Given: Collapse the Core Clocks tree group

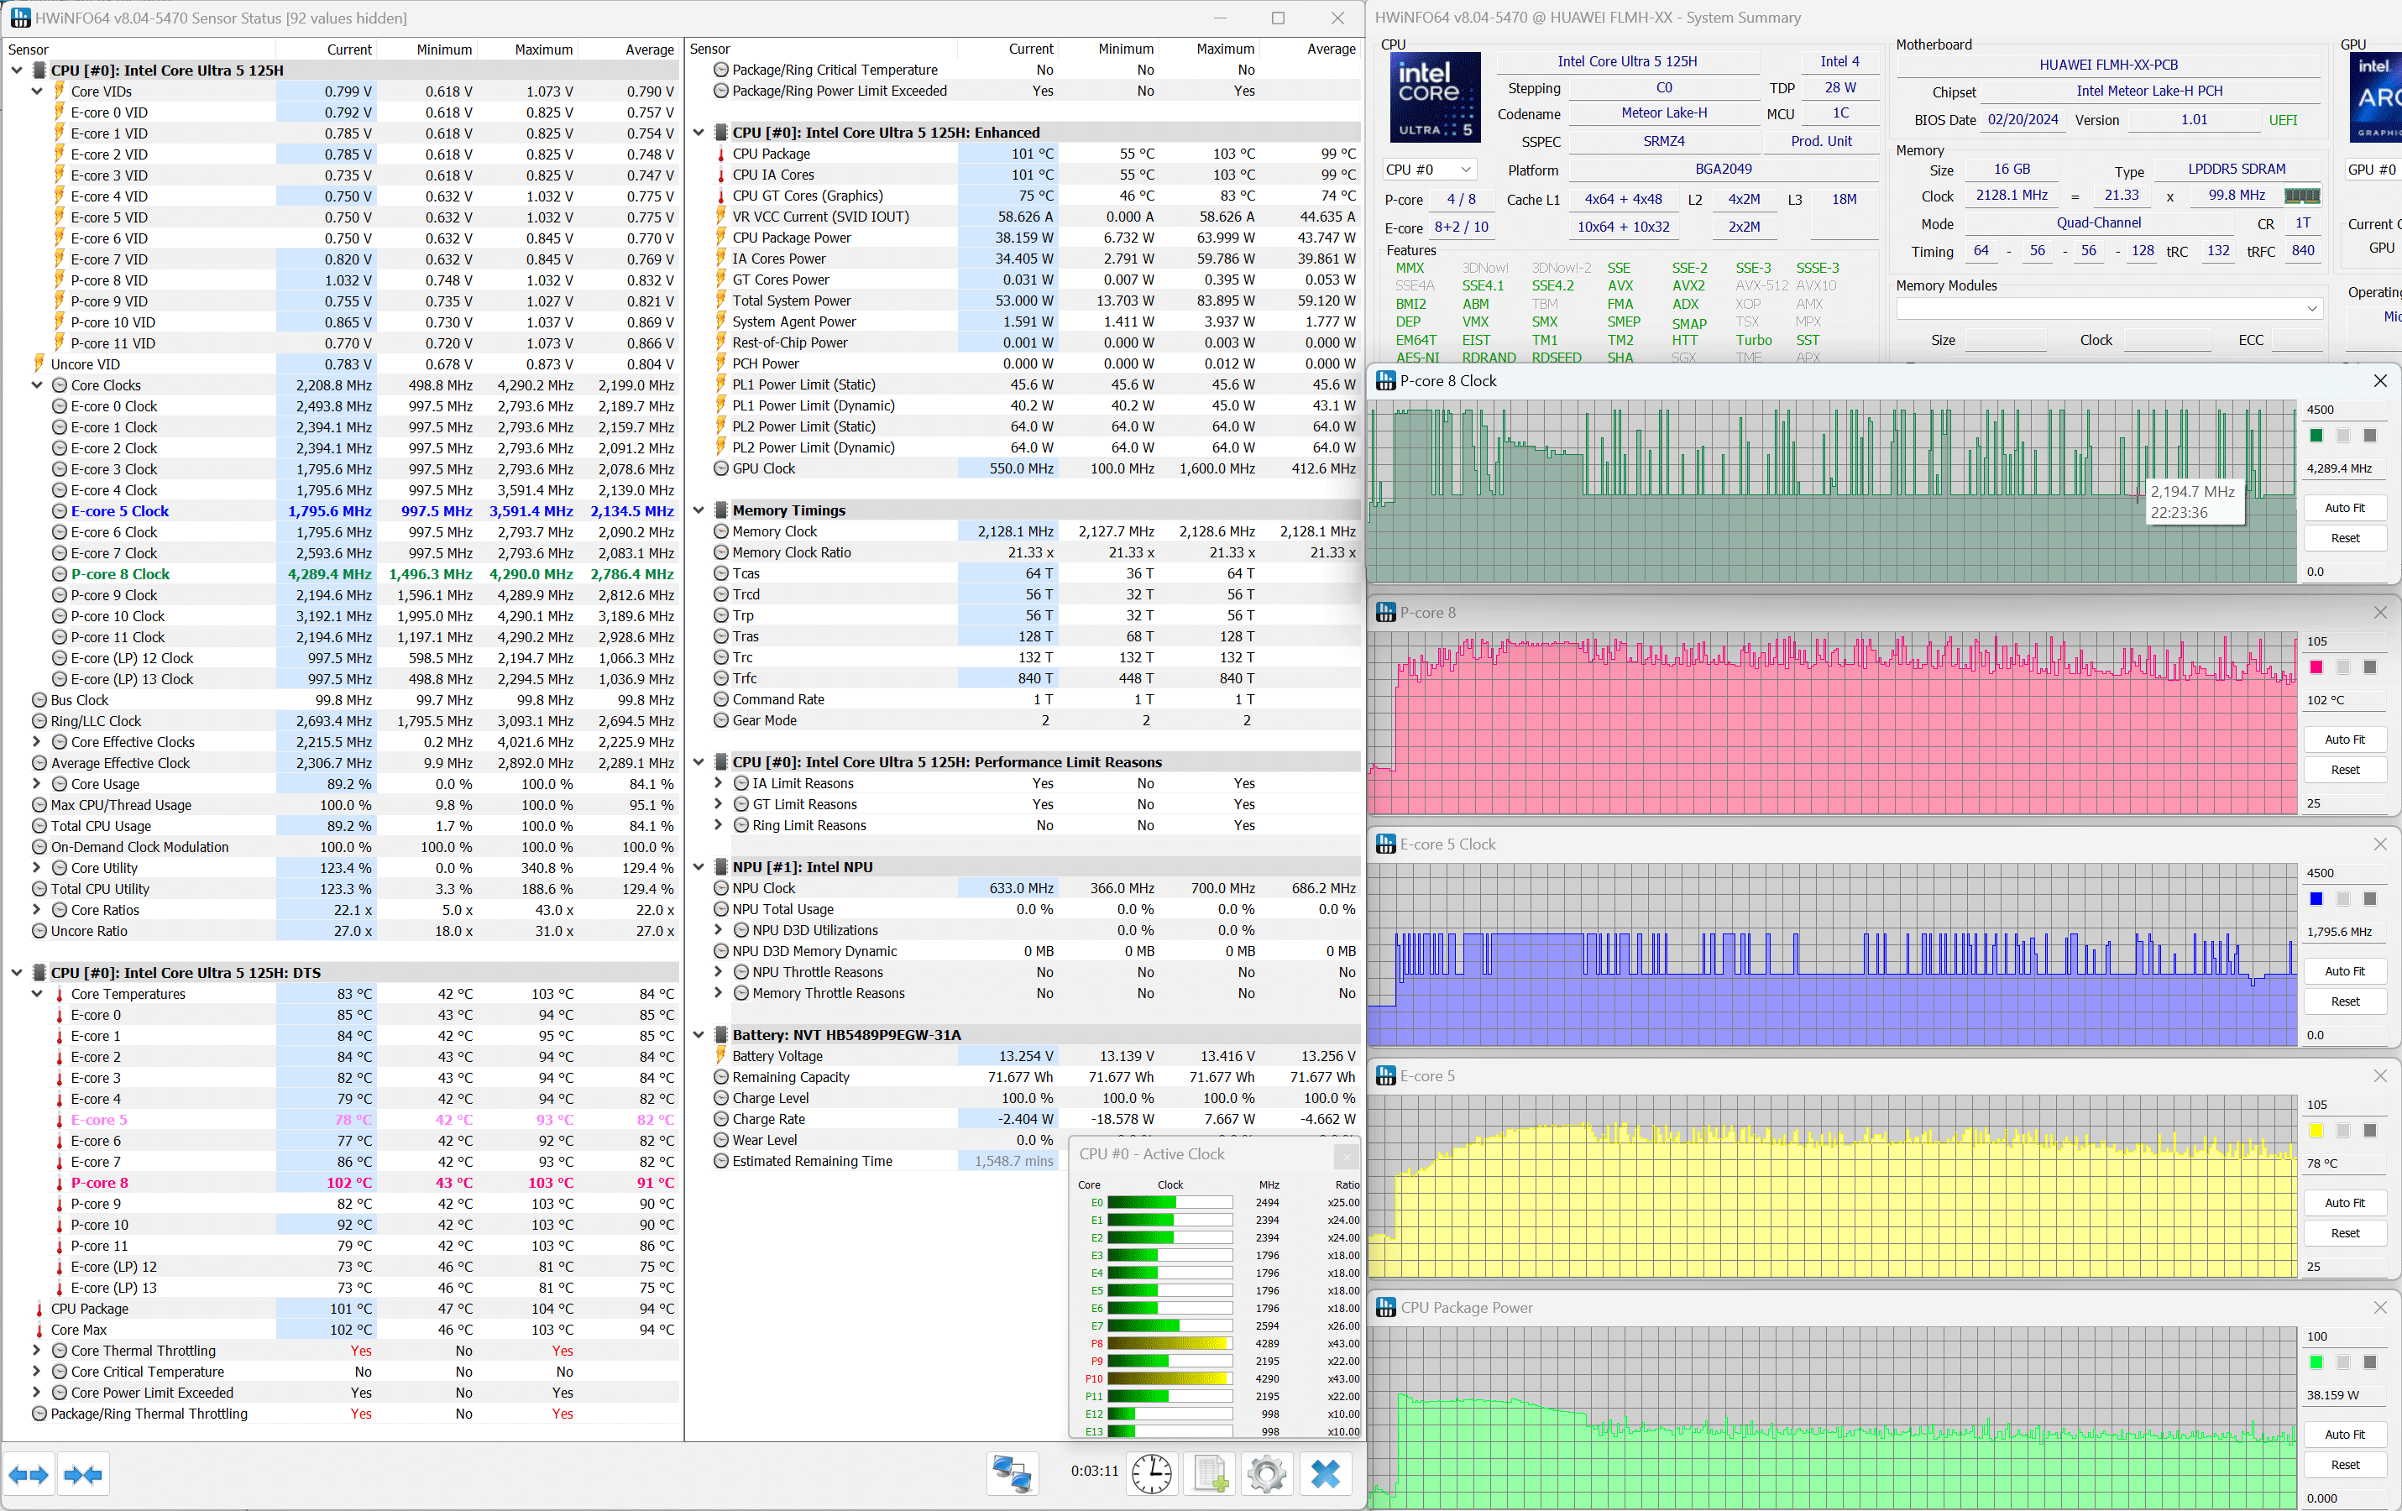Looking at the screenshot, I should pyautogui.click(x=37, y=385).
